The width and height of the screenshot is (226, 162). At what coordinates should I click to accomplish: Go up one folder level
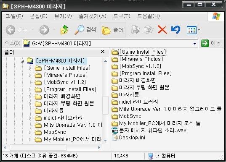(x=64, y=30)
